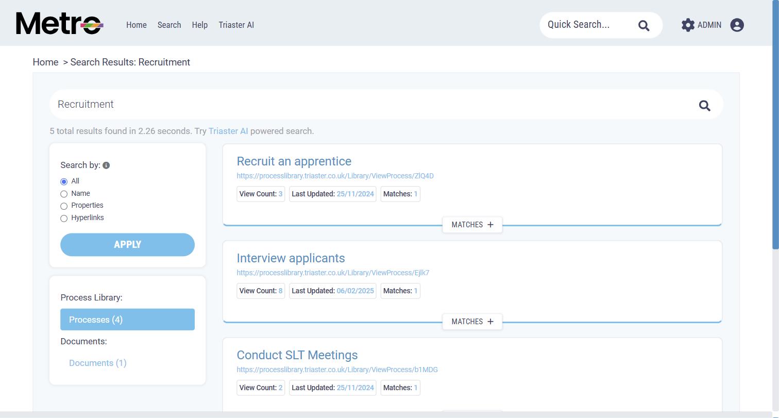
Task: Click the Search by info icon
Action: click(106, 165)
